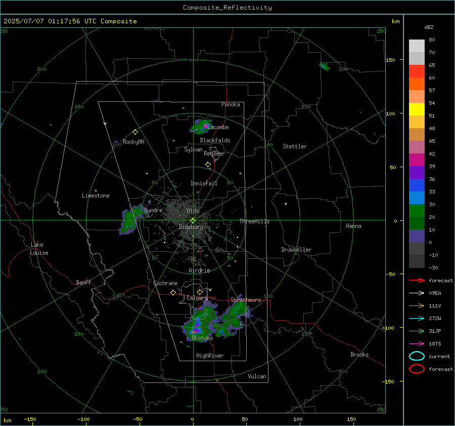Click the yellow diamond marker near RockyMH

[x=135, y=132]
